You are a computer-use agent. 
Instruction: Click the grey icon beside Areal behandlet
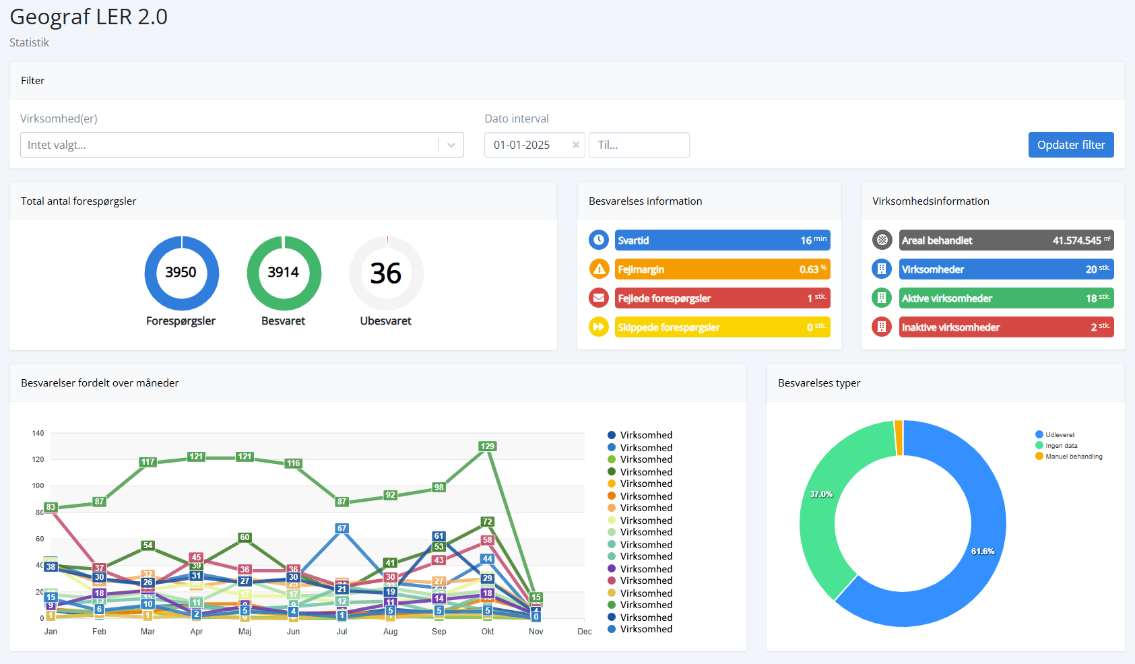[882, 240]
